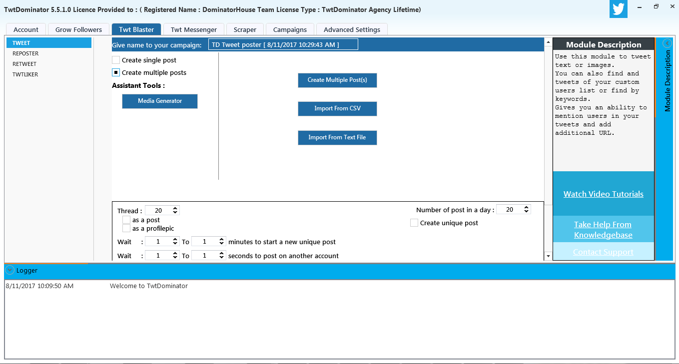Toggle the Create multiple posts checkbox
The width and height of the screenshot is (679, 364).
pyautogui.click(x=116, y=72)
